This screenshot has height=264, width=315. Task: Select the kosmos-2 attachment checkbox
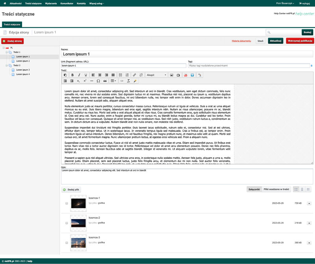[x=67, y=223]
